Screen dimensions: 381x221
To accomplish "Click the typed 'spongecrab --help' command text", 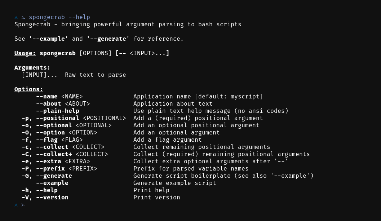I will [59, 17].
